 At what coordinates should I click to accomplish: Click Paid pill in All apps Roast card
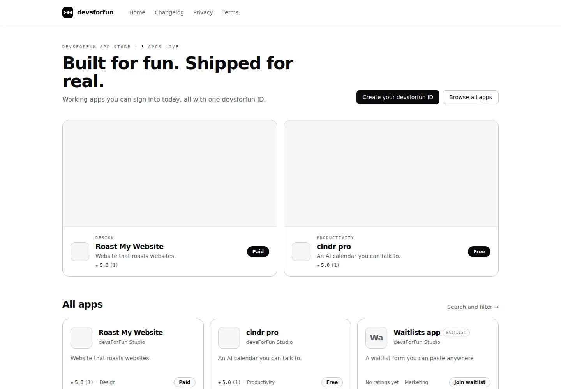pyautogui.click(x=185, y=382)
